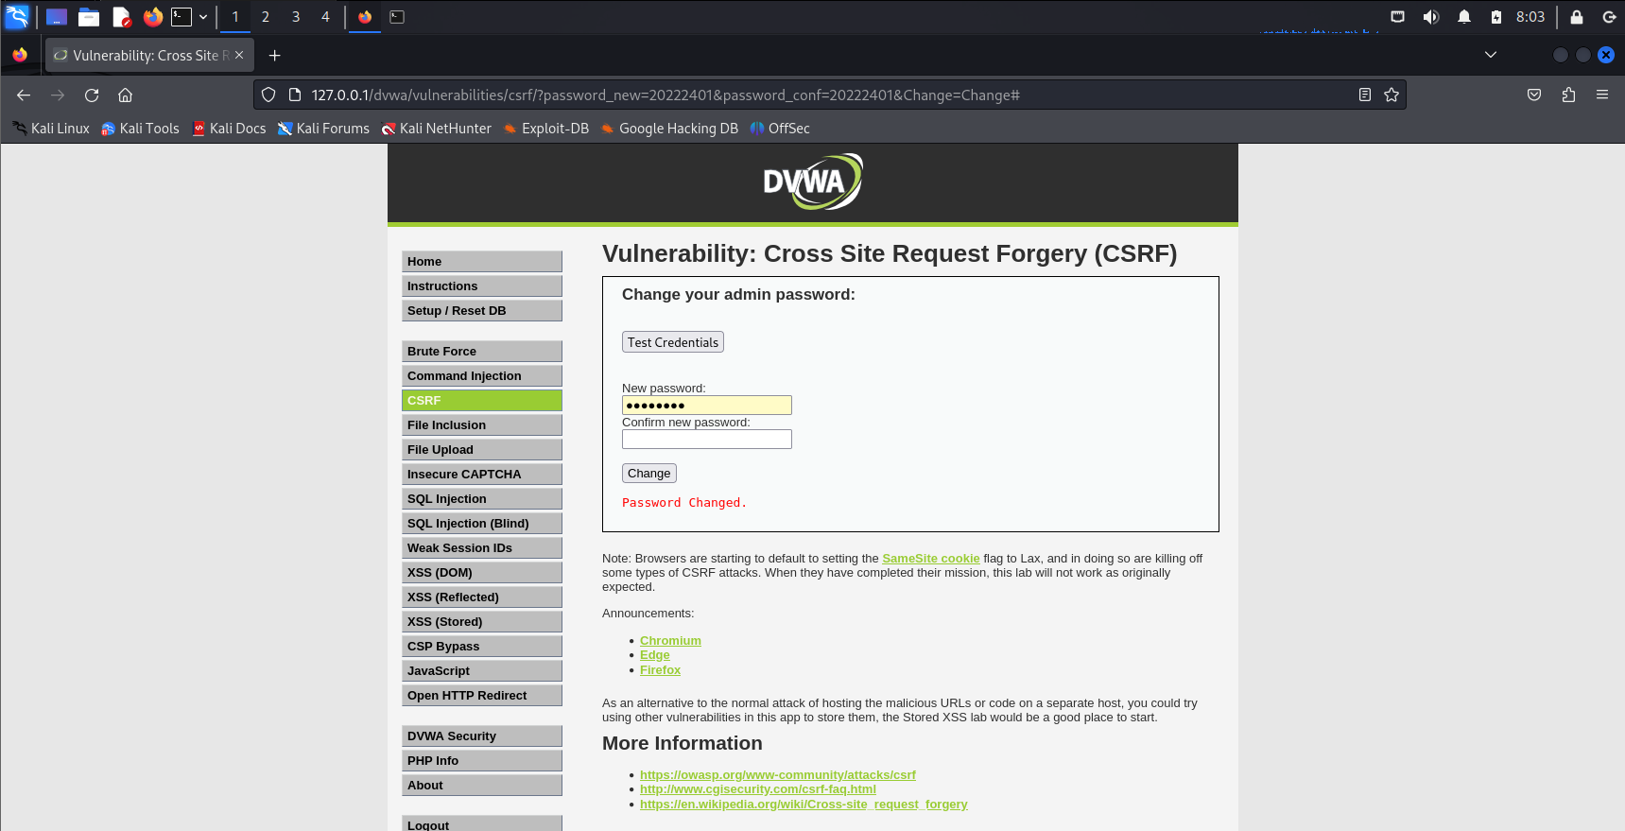Switch to workspace 3

(296, 17)
